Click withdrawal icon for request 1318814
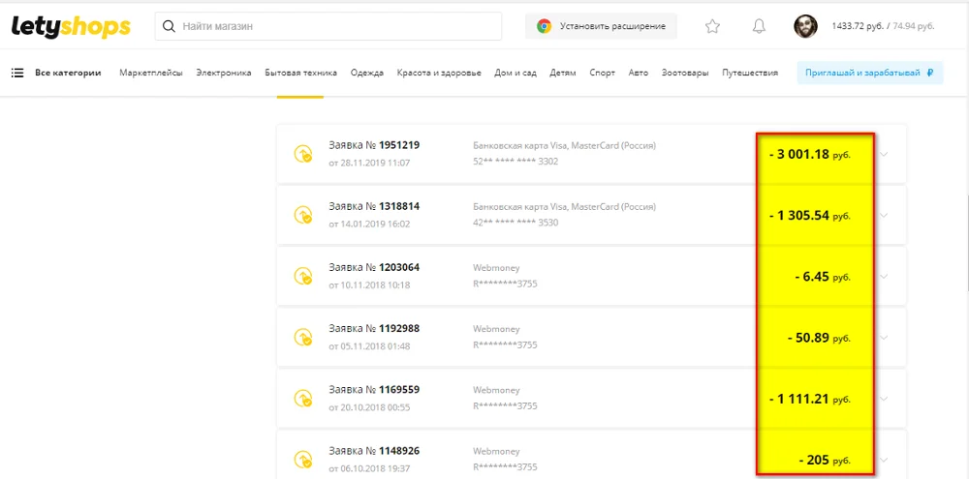The image size is (969, 479). pos(303,215)
